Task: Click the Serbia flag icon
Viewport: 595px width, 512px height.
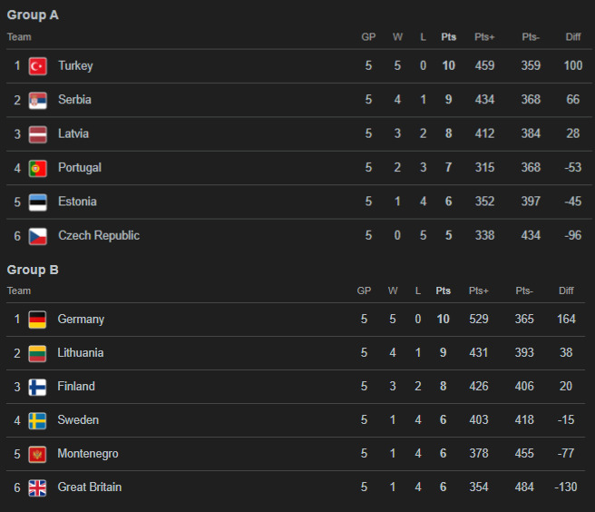Action: tap(37, 100)
